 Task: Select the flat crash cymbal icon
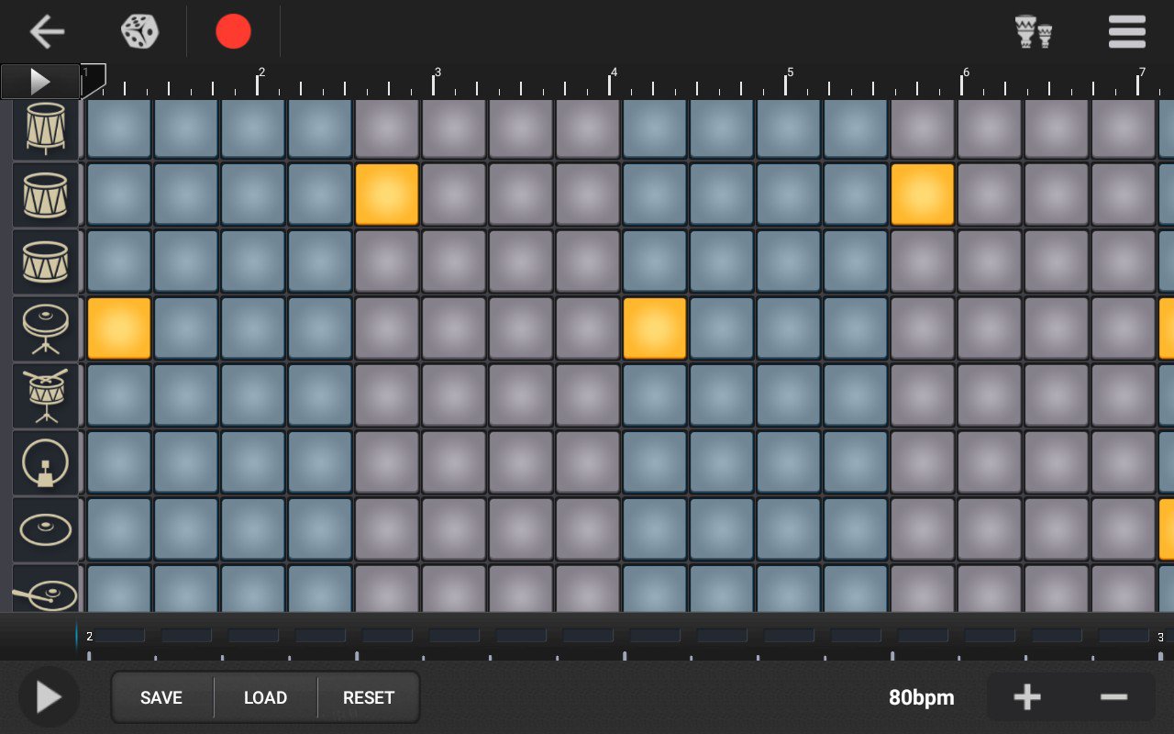45,529
